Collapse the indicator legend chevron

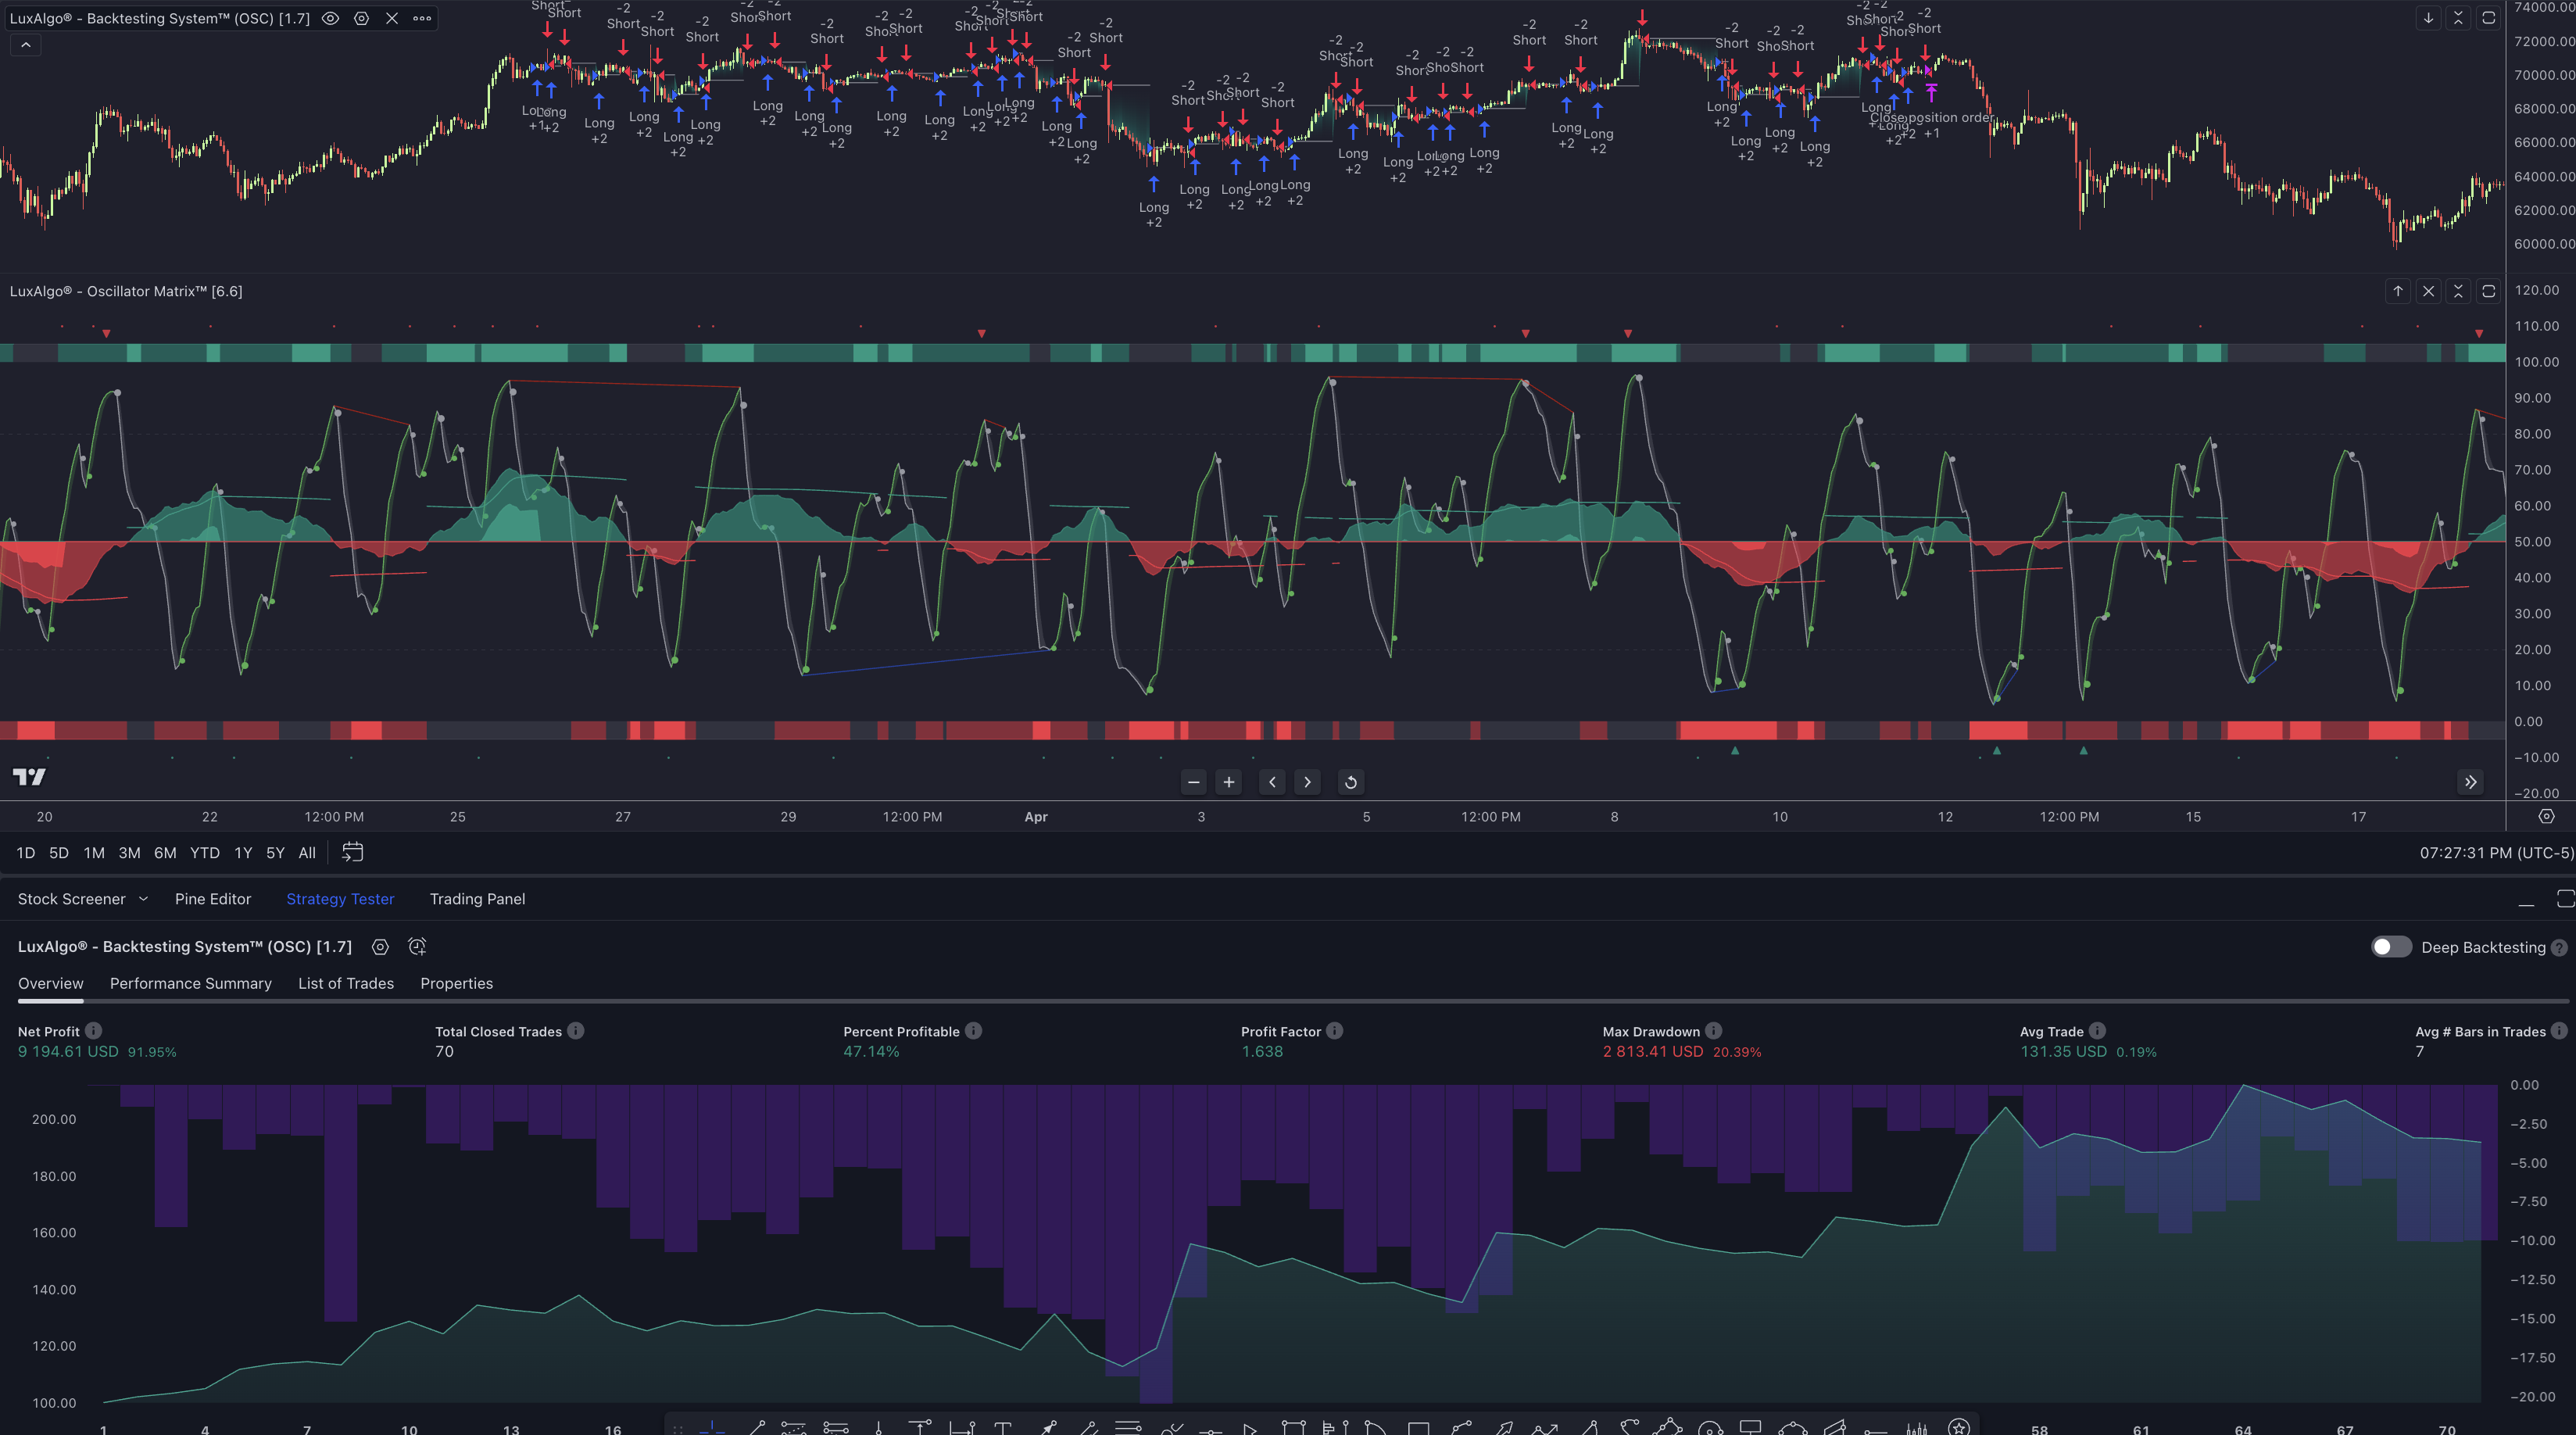pos(26,45)
